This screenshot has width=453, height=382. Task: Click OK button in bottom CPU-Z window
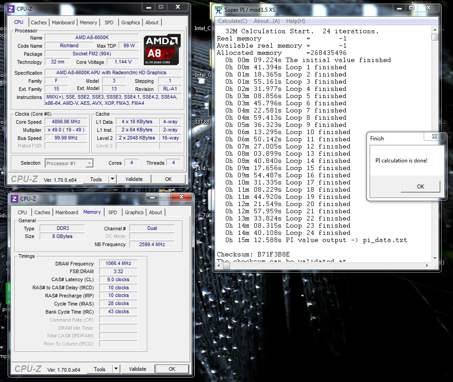(x=172, y=369)
